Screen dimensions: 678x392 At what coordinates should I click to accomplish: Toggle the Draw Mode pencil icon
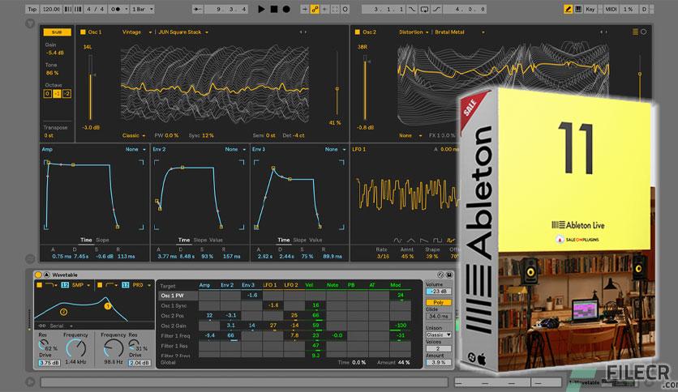click(x=569, y=9)
